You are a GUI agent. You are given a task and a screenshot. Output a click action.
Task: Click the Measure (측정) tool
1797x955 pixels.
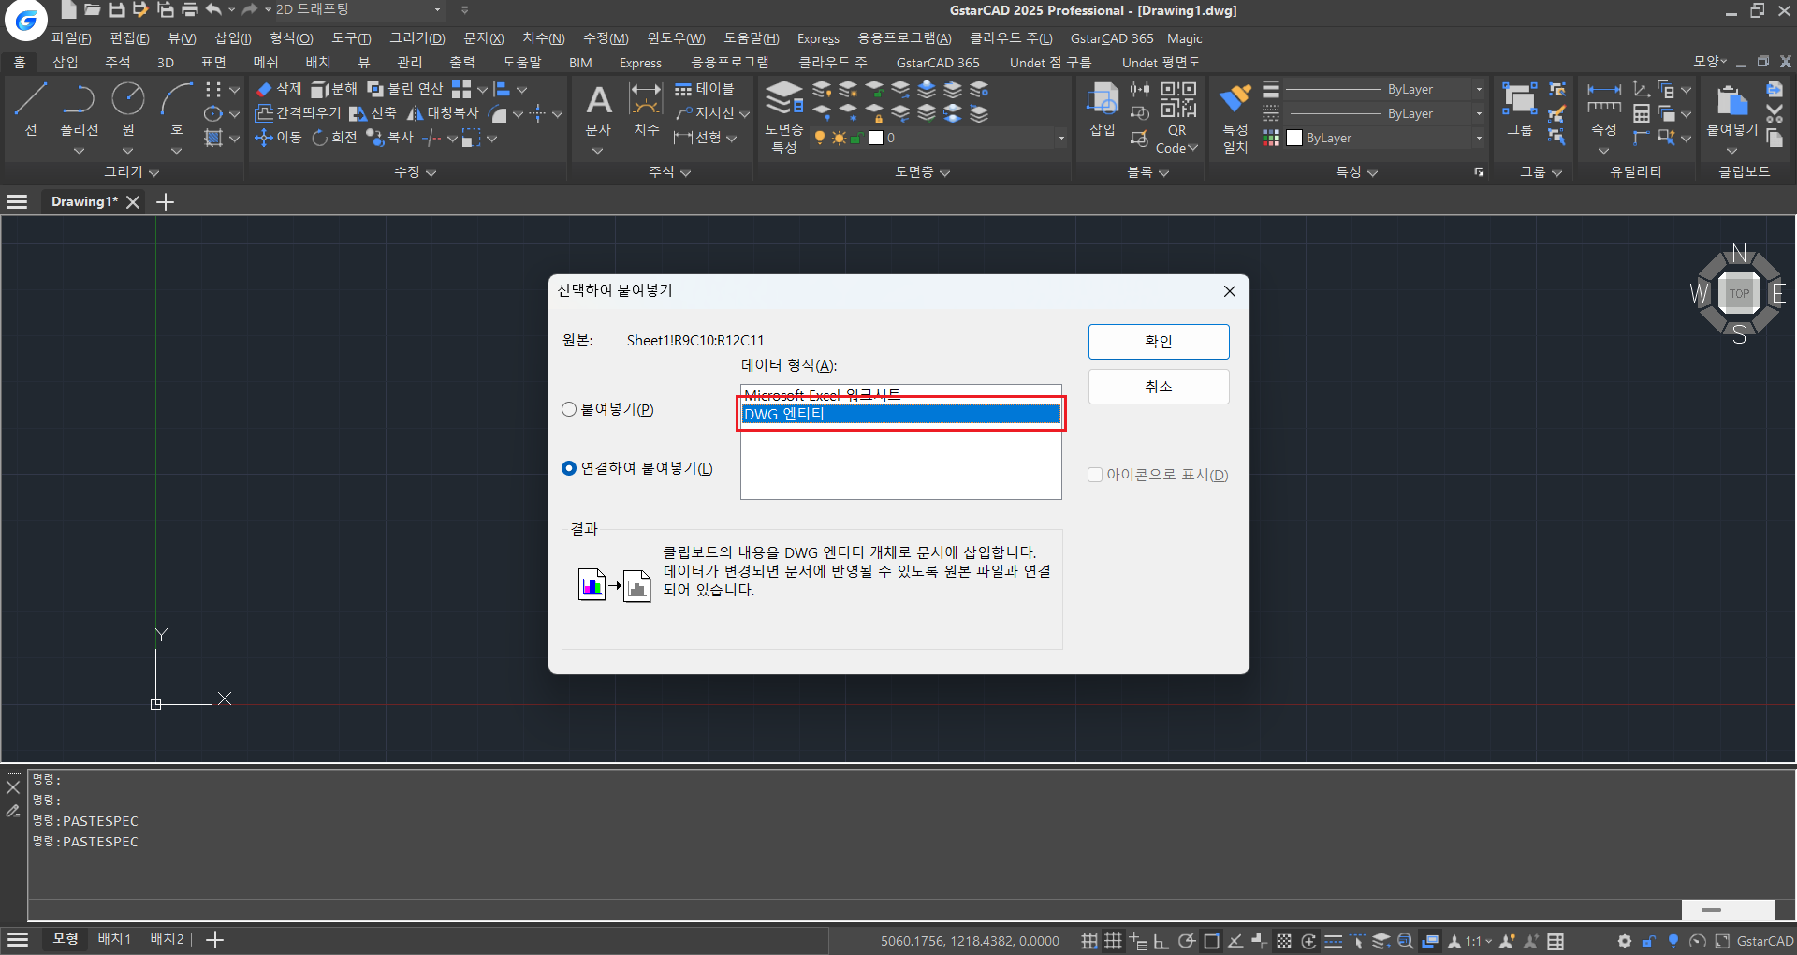(x=1604, y=110)
